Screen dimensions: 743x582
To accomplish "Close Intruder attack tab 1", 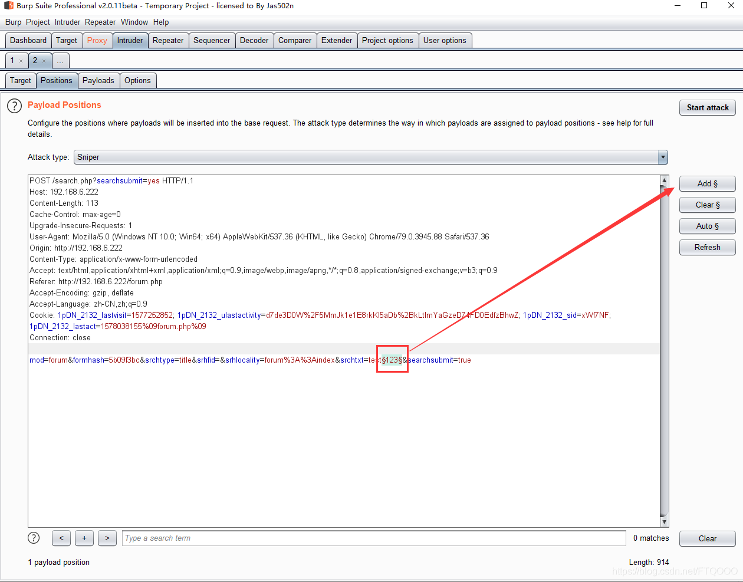I will [21, 61].
